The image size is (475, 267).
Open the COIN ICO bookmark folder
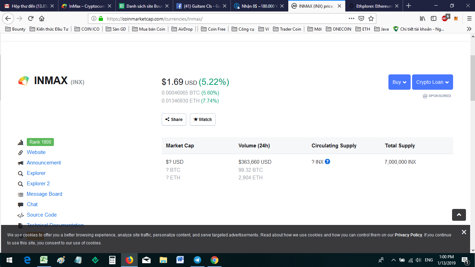click(x=87, y=29)
